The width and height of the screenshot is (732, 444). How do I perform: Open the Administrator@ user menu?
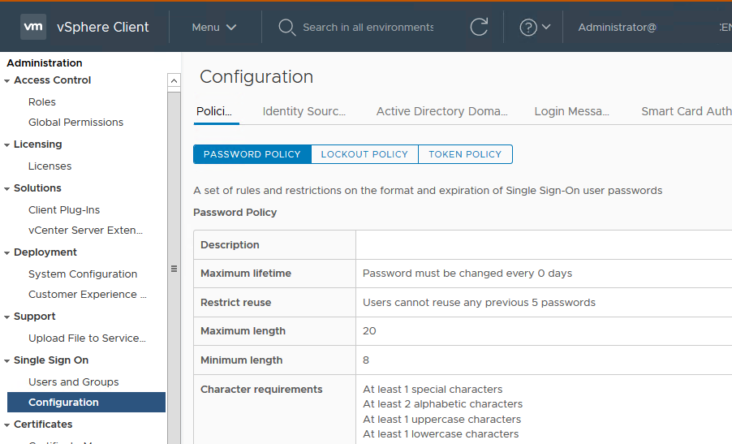click(617, 27)
